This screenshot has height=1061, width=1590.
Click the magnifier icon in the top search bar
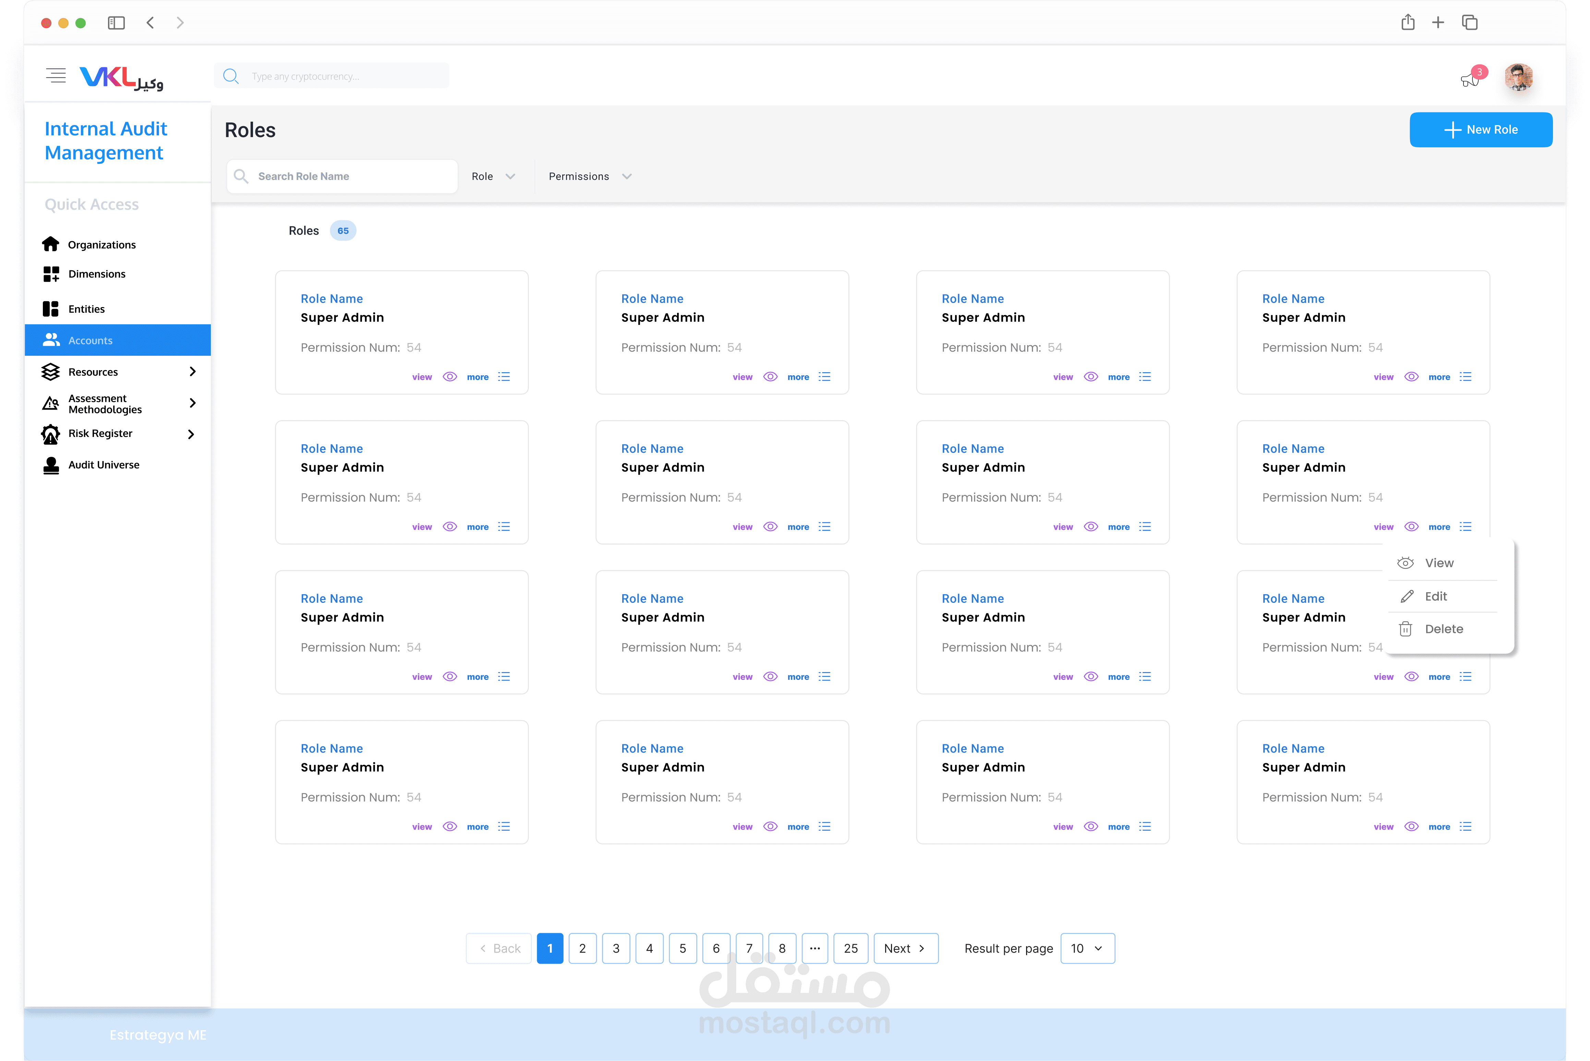point(231,76)
